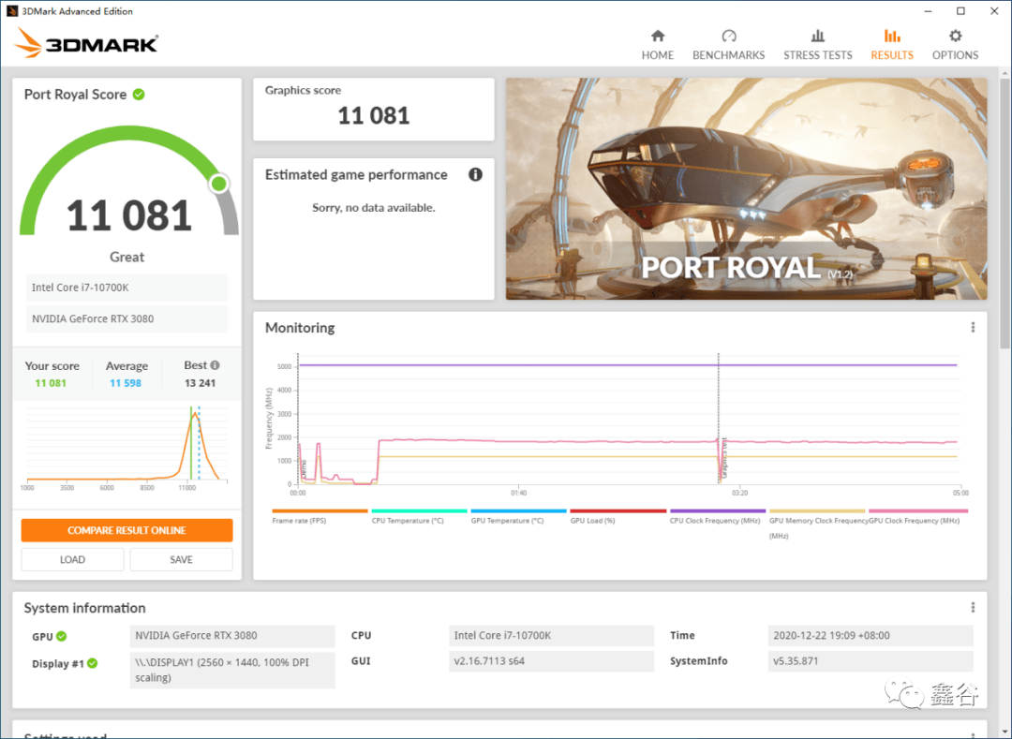Toggle the GPU Clock Frequency legend item

click(x=917, y=516)
